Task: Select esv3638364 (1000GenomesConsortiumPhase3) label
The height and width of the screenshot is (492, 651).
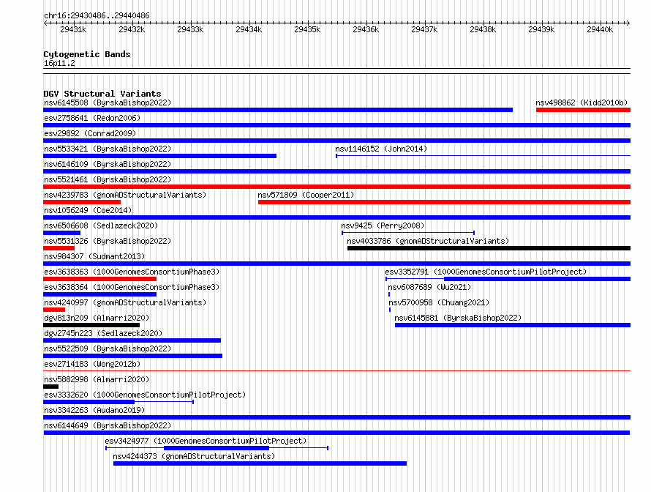Action: pos(132,287)
